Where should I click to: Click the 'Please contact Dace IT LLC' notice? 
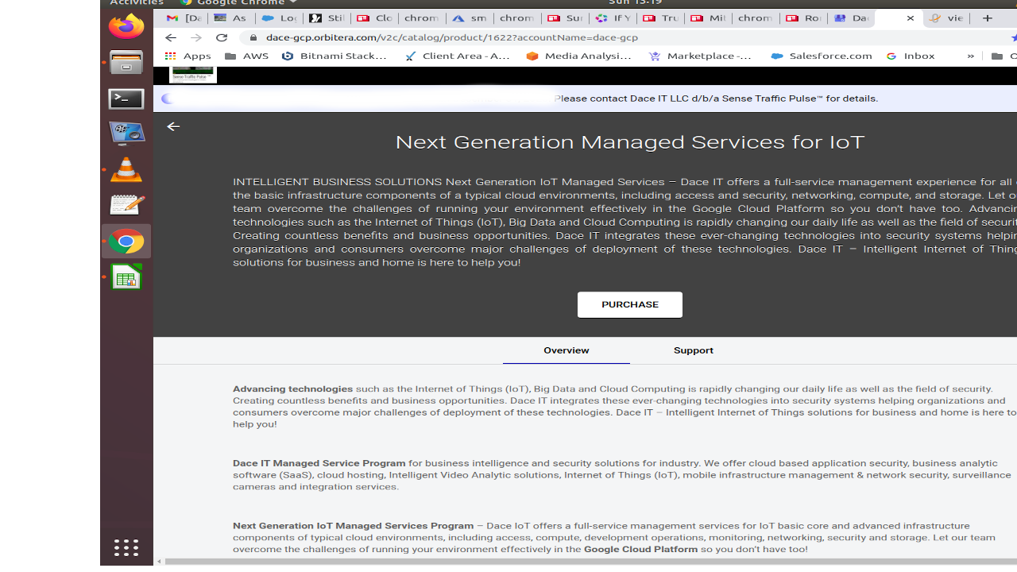click(716, 99)
